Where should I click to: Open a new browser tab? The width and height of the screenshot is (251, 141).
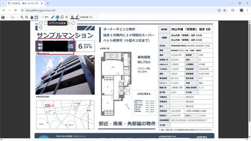[x=48, y=3]
